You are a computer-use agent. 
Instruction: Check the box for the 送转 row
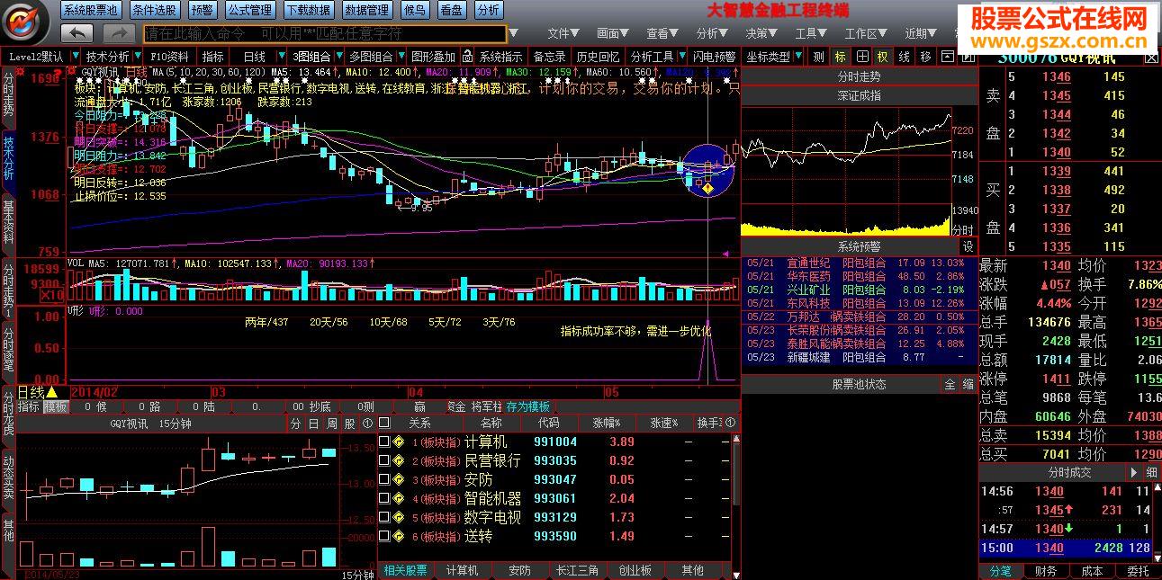coord(384,536)
